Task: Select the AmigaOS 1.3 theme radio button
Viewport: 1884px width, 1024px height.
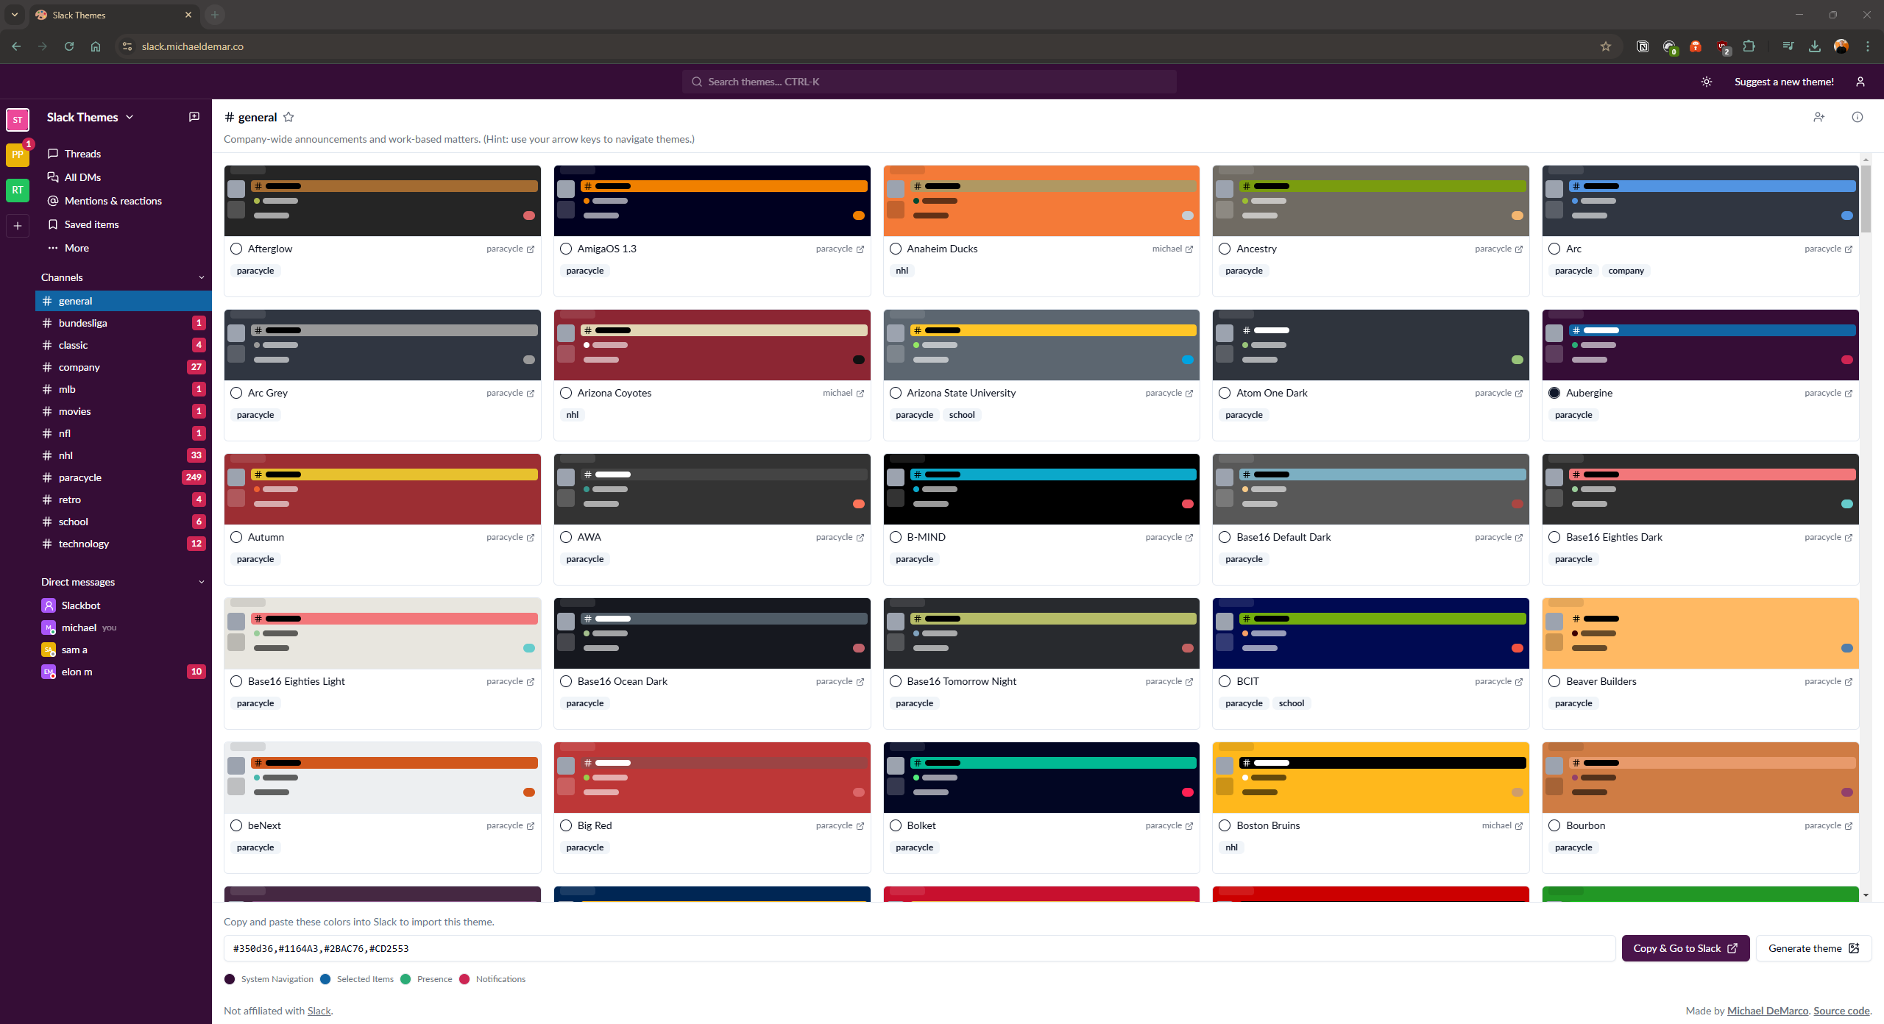Action: click(x=566, y=249)
